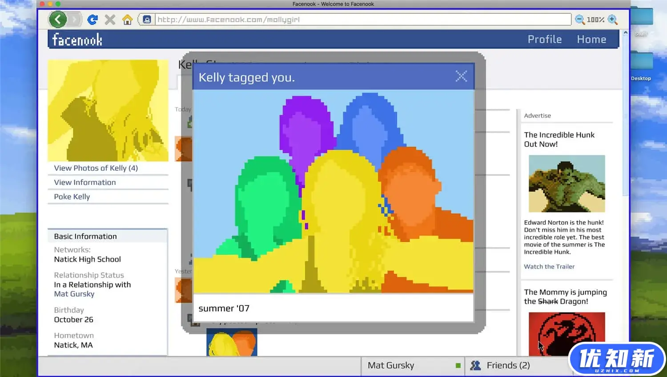Screen dimensions: 667x377
Task: Click the stop loading X icon
Action: (110, 20)
